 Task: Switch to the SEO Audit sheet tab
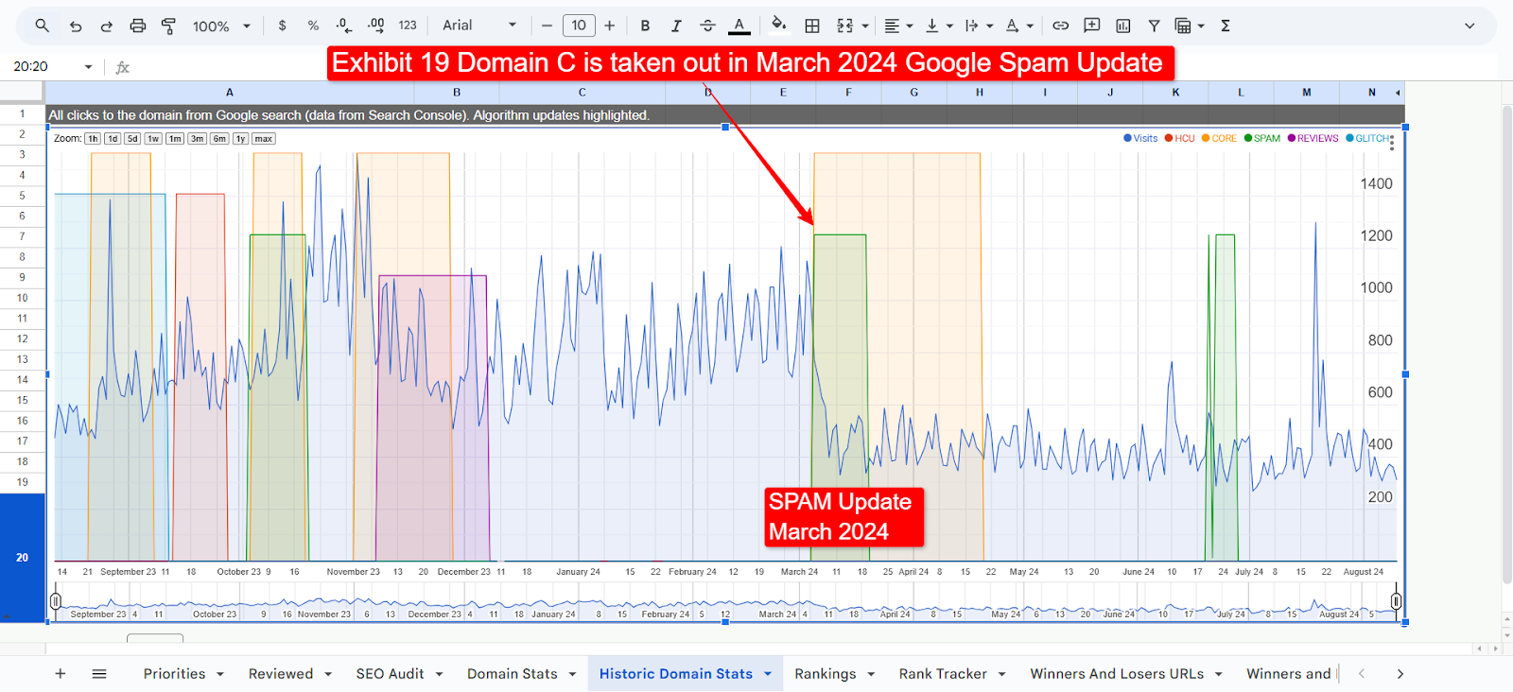tap(390, 673)
